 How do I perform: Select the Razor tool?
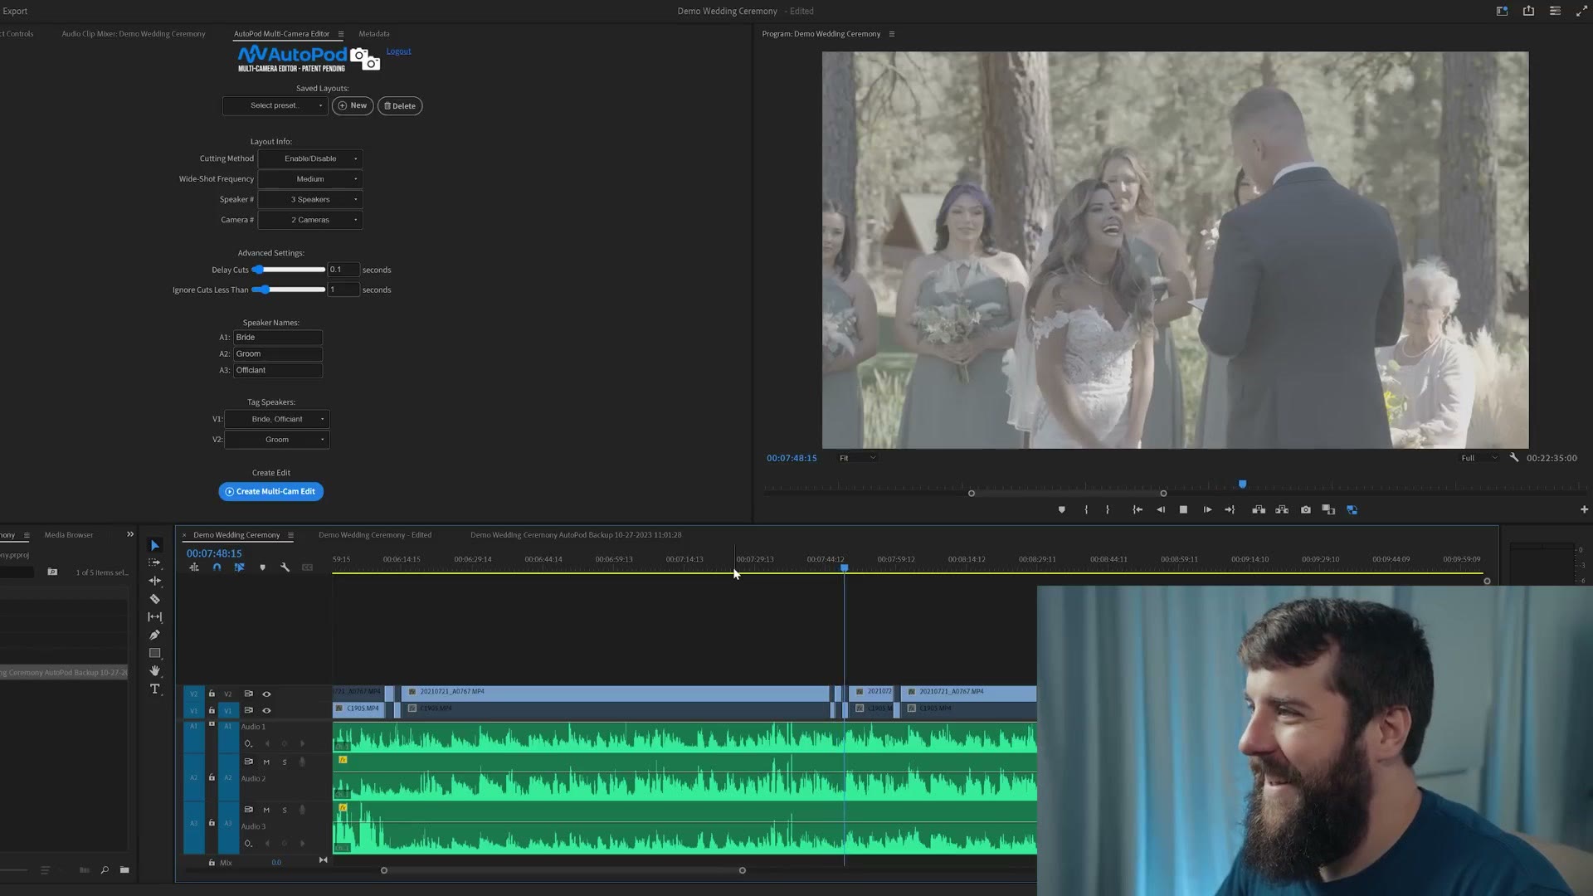click(154, 599)
